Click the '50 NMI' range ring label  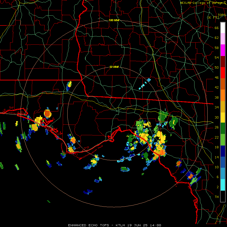tap(114, 67)
